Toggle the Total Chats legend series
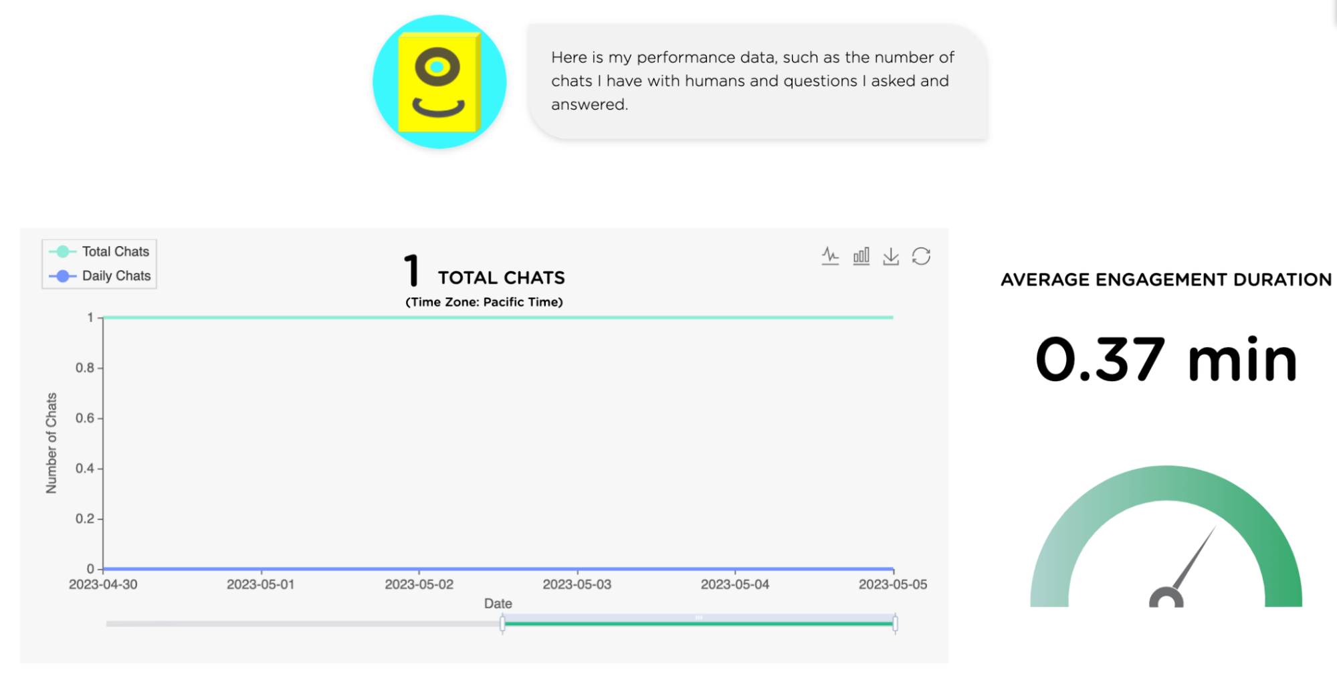This screenshot has width=1337, height=674. coord(100,251)
